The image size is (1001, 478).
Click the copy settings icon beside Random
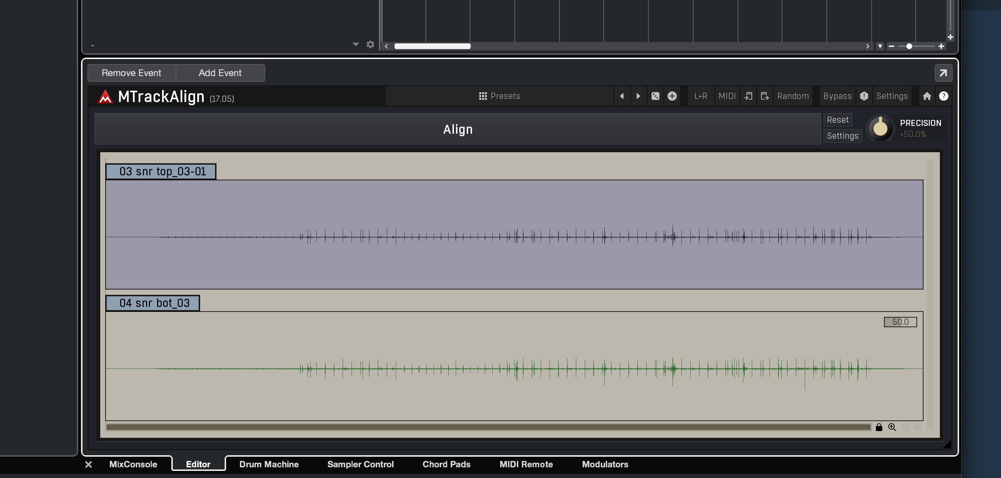[x=764, y=96]
